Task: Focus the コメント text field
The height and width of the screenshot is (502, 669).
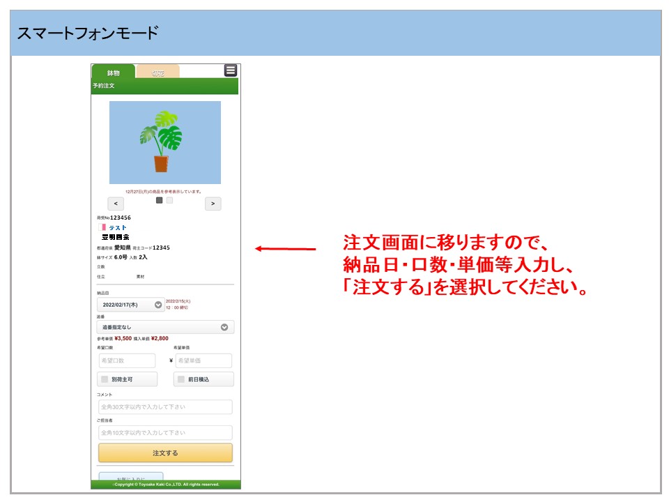Action: click(165, 407)
